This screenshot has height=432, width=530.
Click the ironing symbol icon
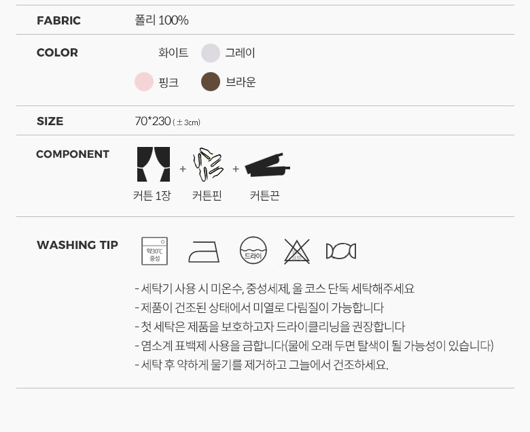tap(204, 252)
